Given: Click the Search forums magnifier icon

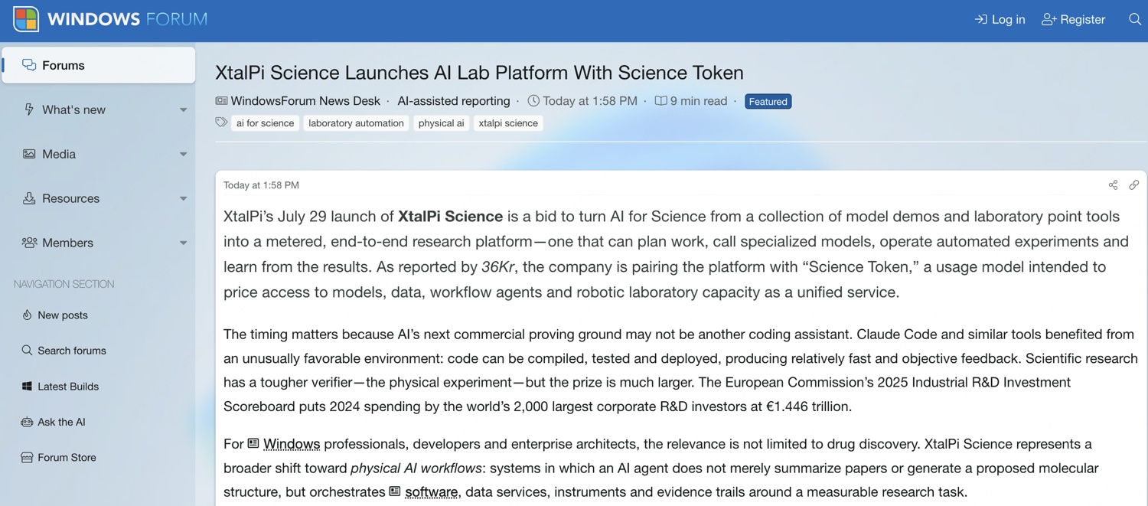Looking at the screenshot, I should click(27, 351).
